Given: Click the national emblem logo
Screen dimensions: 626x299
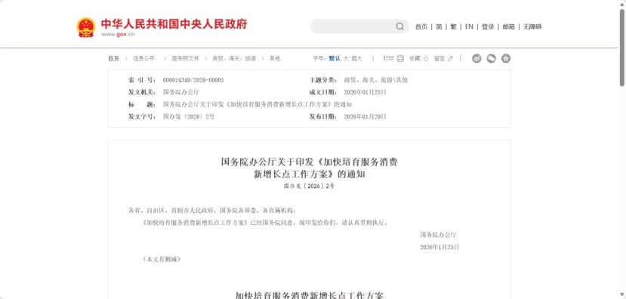Looking at the screenshot, I should [x=86, y=27].
